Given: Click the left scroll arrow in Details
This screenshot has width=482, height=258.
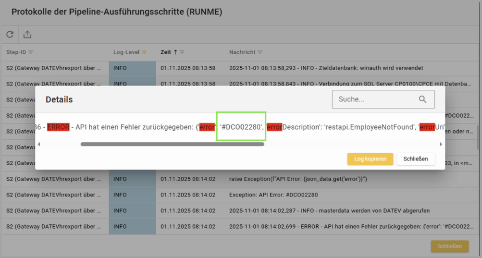Looking at the screenshot, I should click(x=39, y=144).
